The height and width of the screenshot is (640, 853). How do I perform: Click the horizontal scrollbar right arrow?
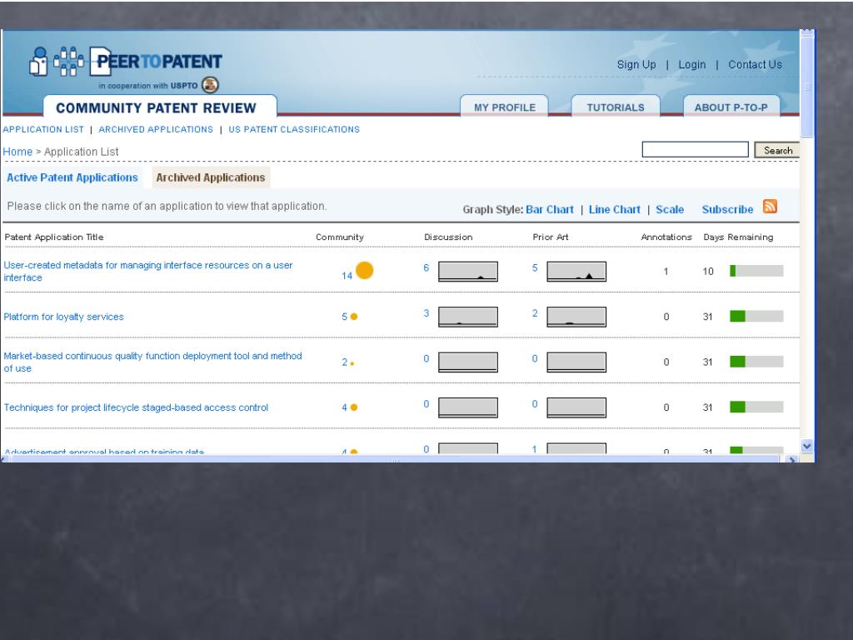(x=791, y=460)
